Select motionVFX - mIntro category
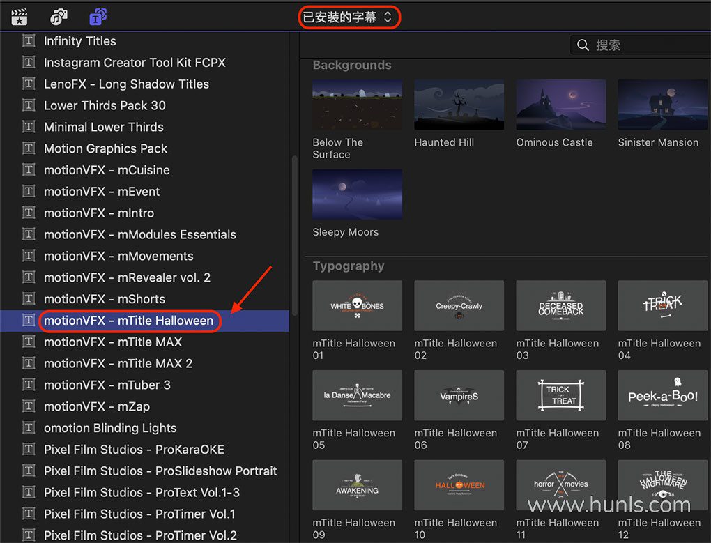 (x=99, y=213)
